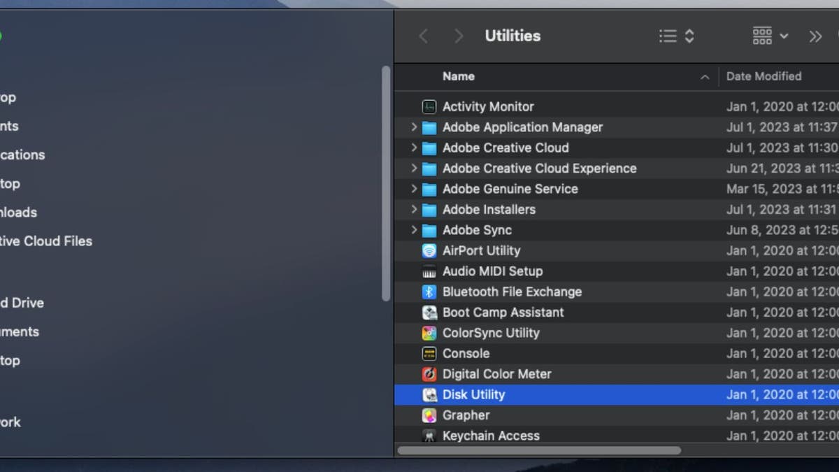Screen dimensions: 839x472
Task: Sort by the Date Modified column header
Action: pyautogui.click(x=763, y=76)
